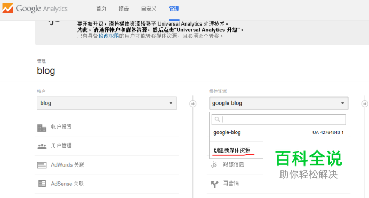369x198 pixels.
Task: Click the arrow icon right of property column
Action: pos(365,104)
